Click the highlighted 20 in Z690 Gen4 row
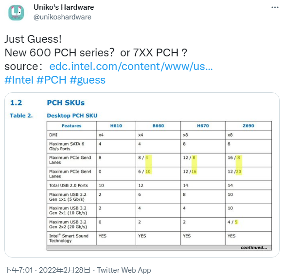Screen dimensions: 284x277 click(x=239, y=172)
